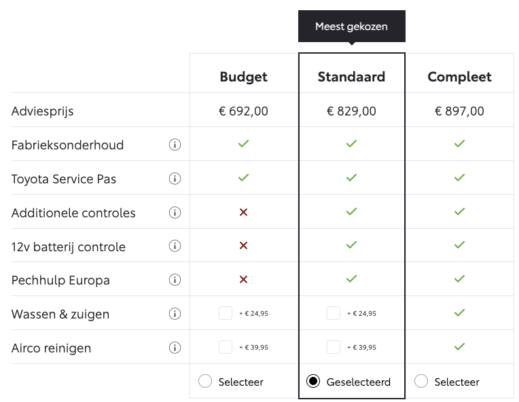Click the Meest gekozen badge
The width and height of the screenshot is (519, 402).
coord(351,26)
